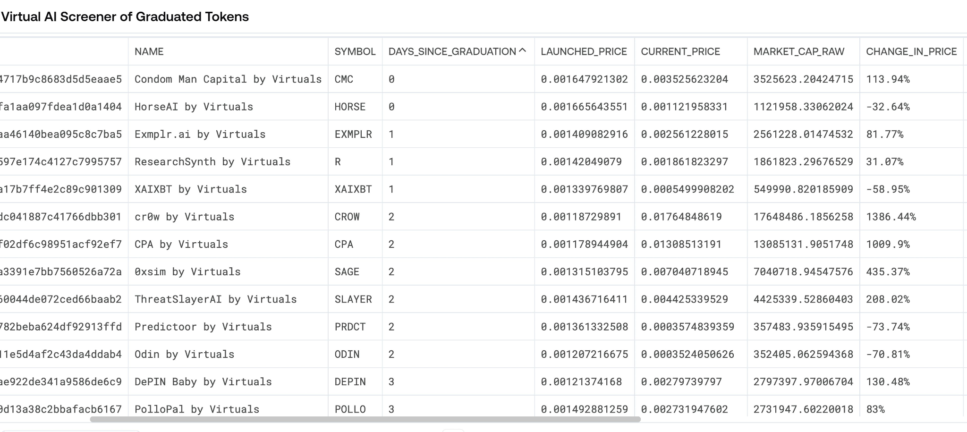Select Predictoor's -73.74% change cell
This screenshot has height=432, width=967.
coord(888,327)
